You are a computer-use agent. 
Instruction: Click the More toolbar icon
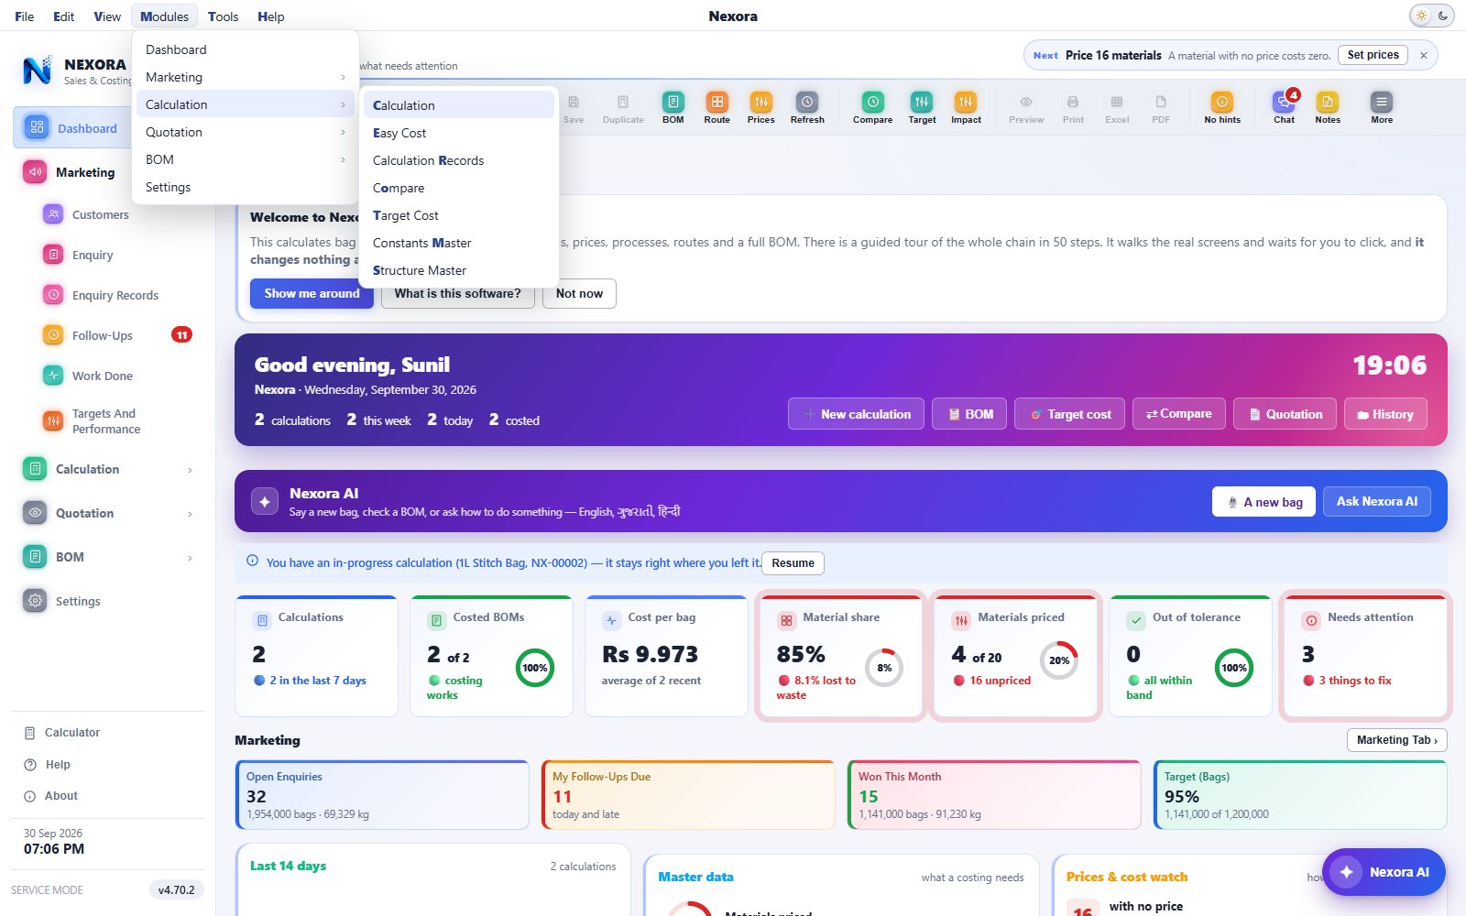1382,107
